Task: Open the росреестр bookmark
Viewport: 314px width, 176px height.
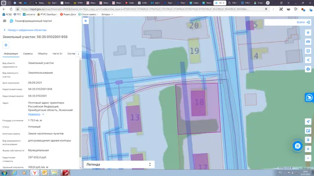Action: [29, 14]
